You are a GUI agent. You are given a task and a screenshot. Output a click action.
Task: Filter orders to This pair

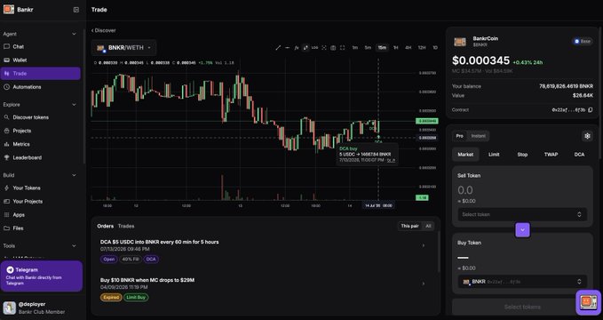410,226
